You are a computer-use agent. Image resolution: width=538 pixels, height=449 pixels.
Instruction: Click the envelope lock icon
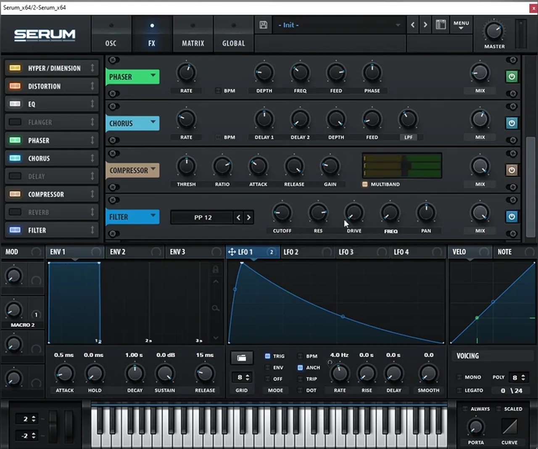[x=216, y=269]
